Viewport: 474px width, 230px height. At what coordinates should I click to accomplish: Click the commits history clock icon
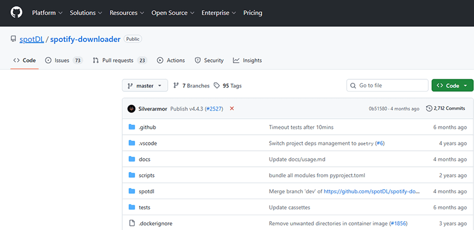(428, 108)
